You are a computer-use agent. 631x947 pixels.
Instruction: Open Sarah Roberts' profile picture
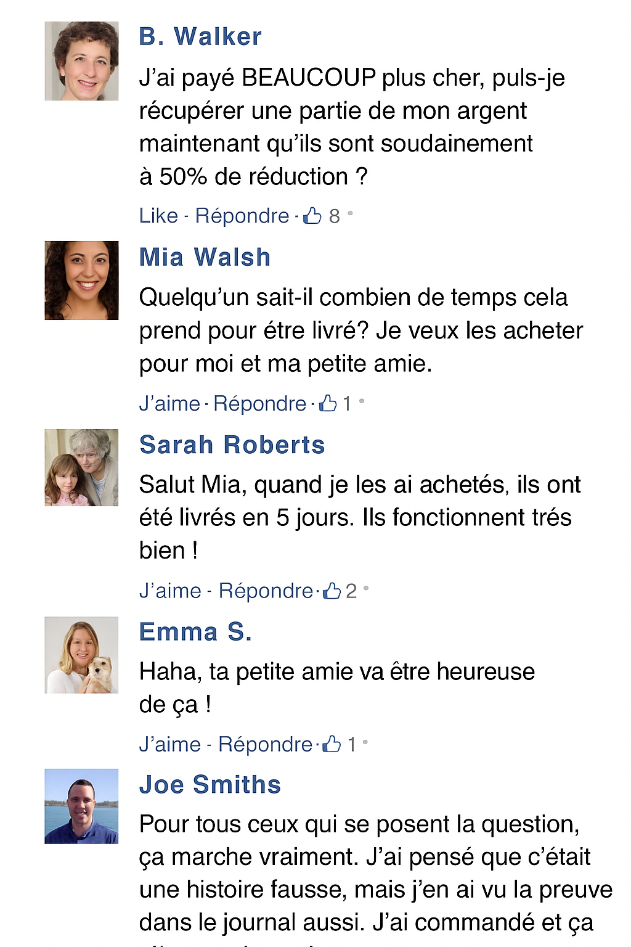81,467
